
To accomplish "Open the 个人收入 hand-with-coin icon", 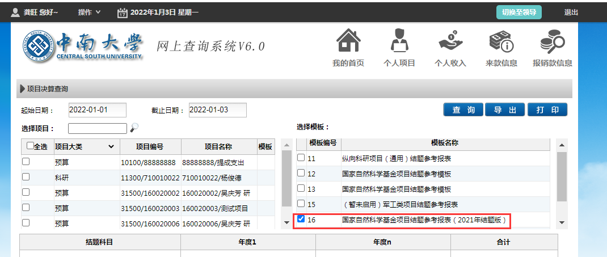I will tap(450, 40).
